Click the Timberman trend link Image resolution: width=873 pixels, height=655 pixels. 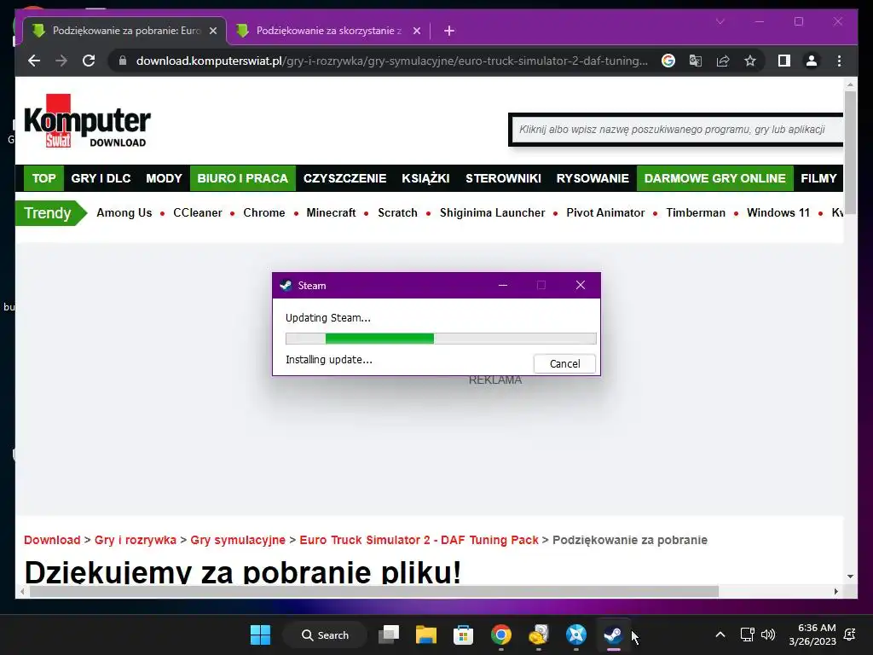click(696, 212)
